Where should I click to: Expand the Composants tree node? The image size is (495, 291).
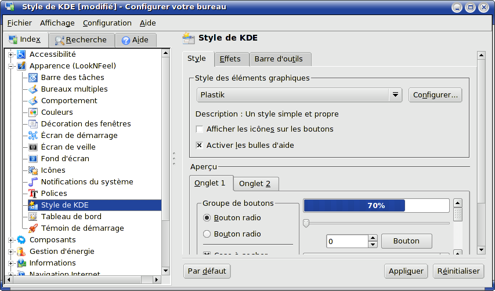point(10,240)
